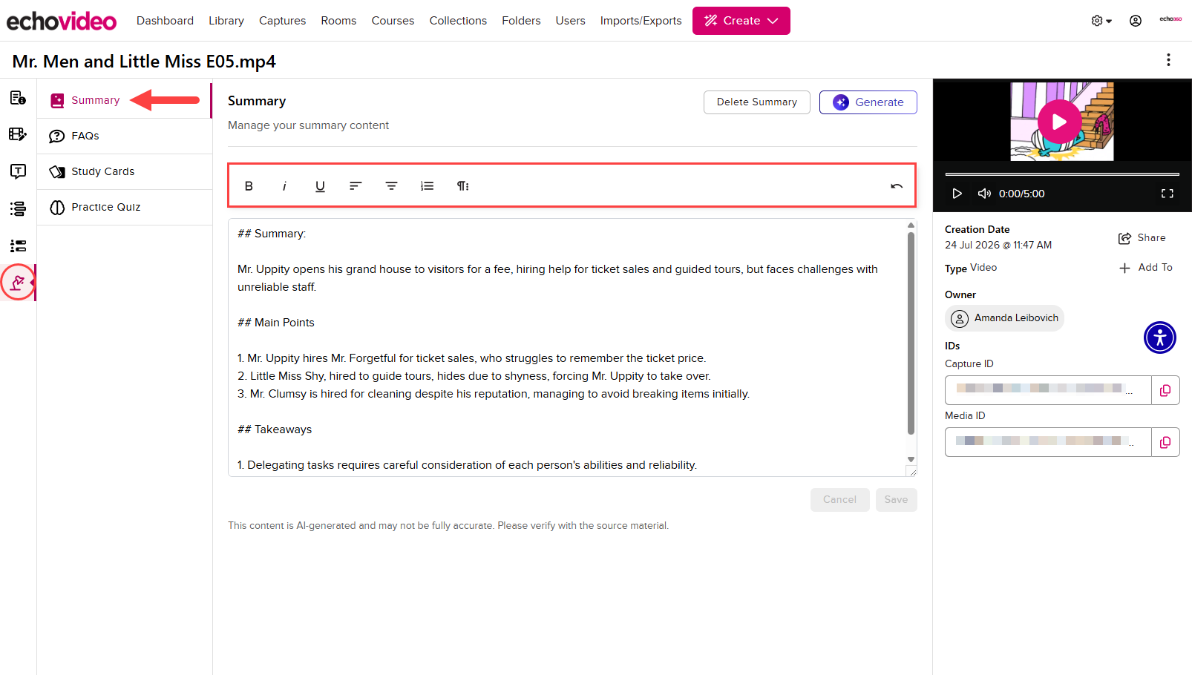
Task: Open the media more options menu
Action: point(1168,60)
